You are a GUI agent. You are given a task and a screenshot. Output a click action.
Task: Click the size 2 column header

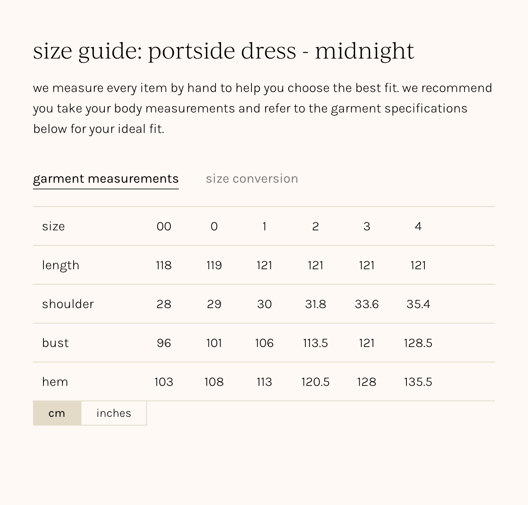pyautogui.click(x=315, y=226)
